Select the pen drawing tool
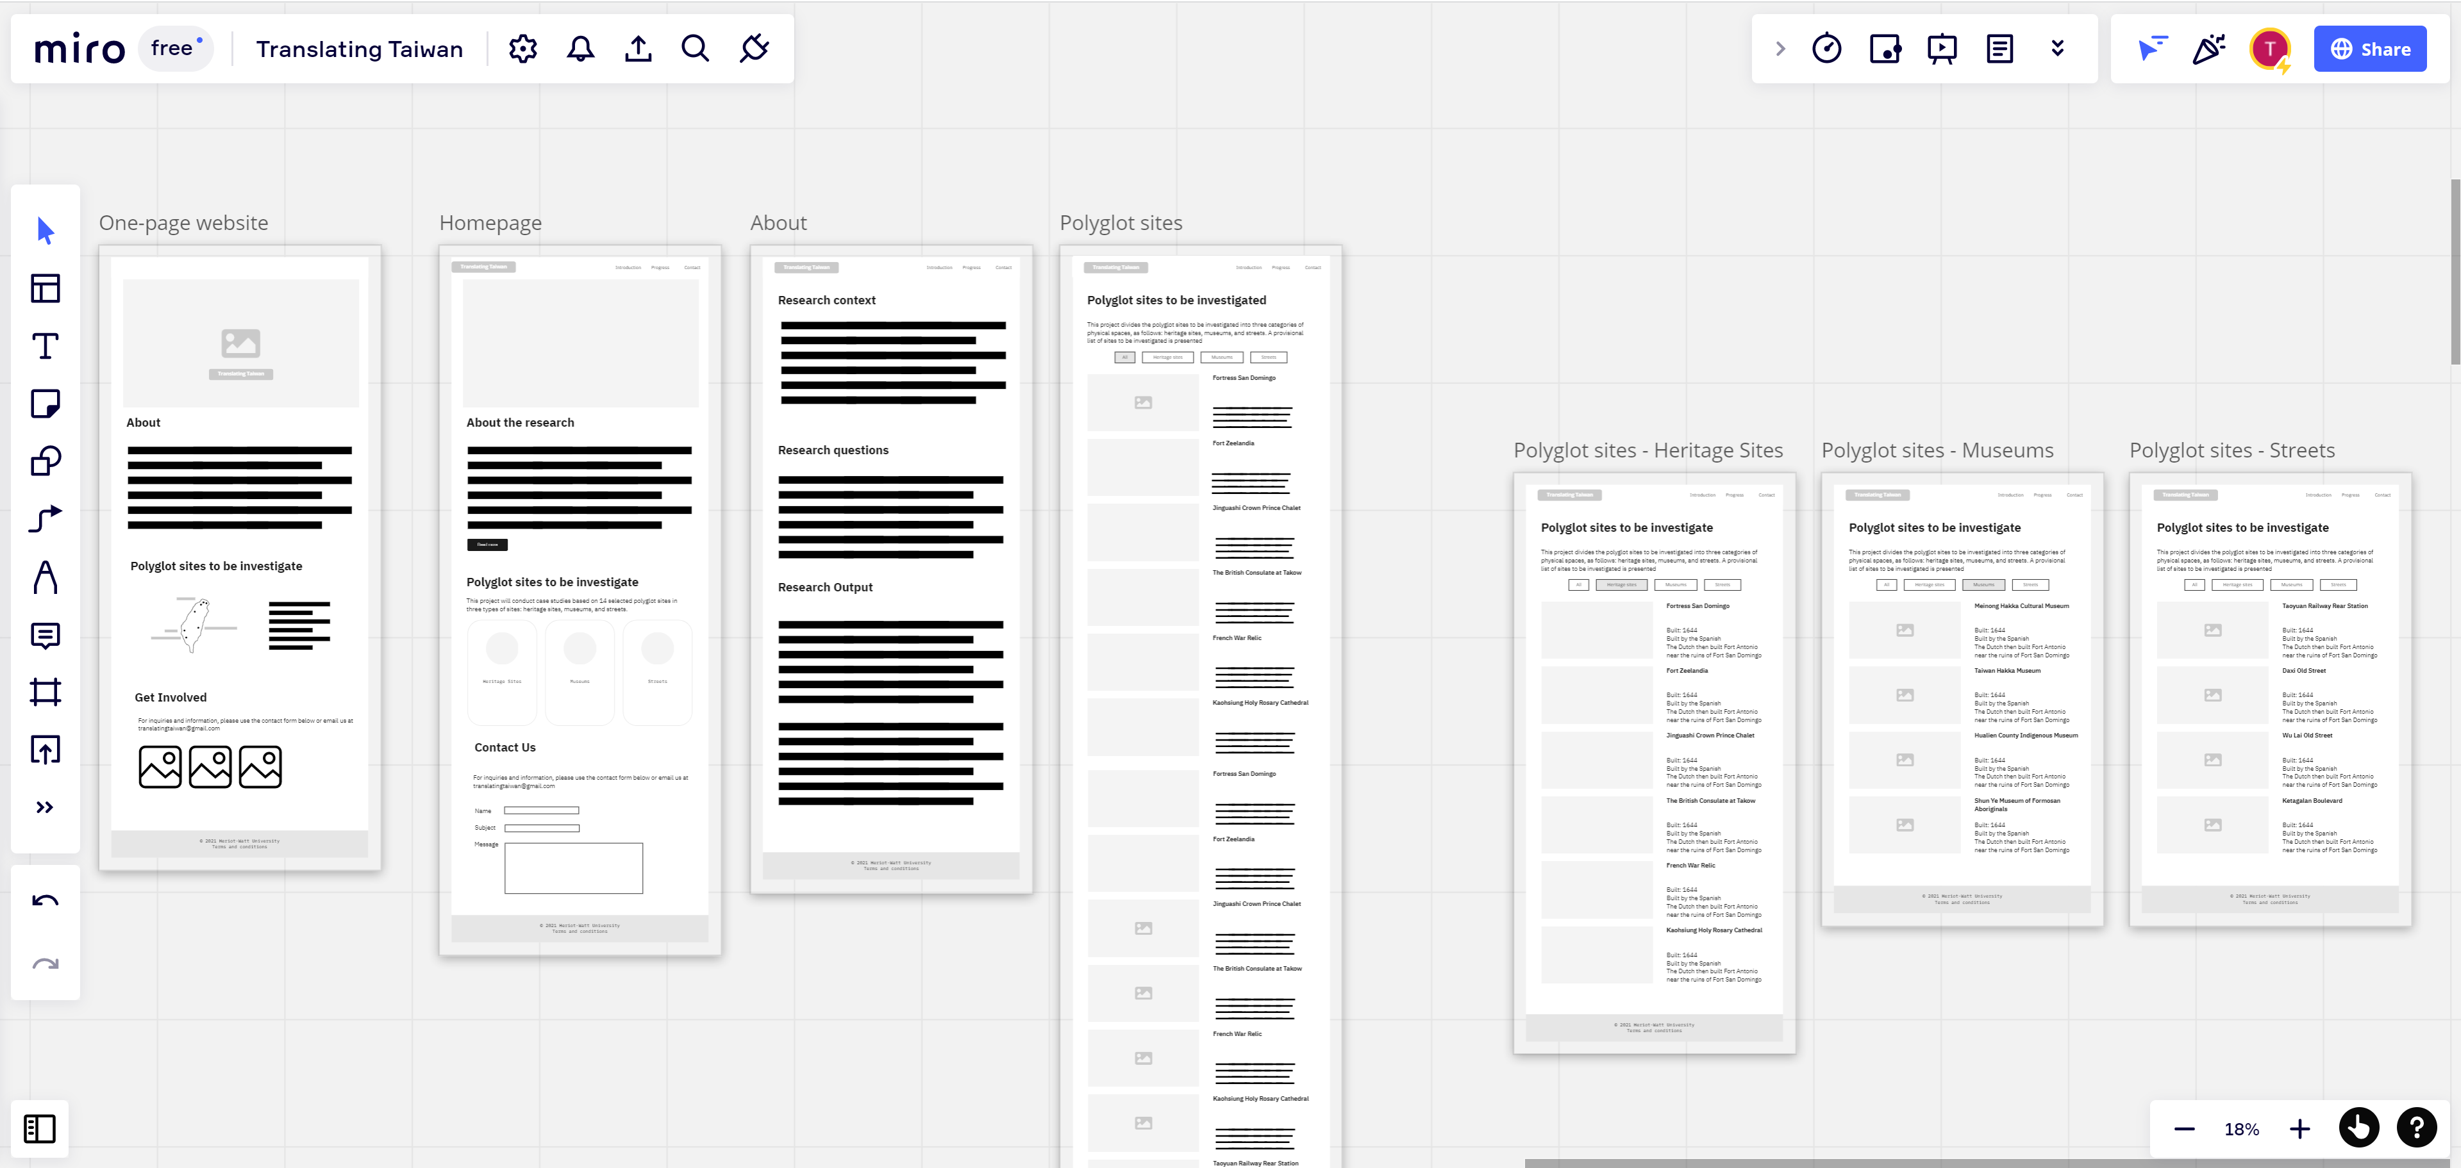Viewport: 2461px width, 1168px height. pos(45,578)
